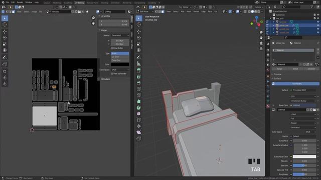Viewport: 321px width, 180px height.
Task: Switch to the Layout workspace tab
Action: point(47,3)
